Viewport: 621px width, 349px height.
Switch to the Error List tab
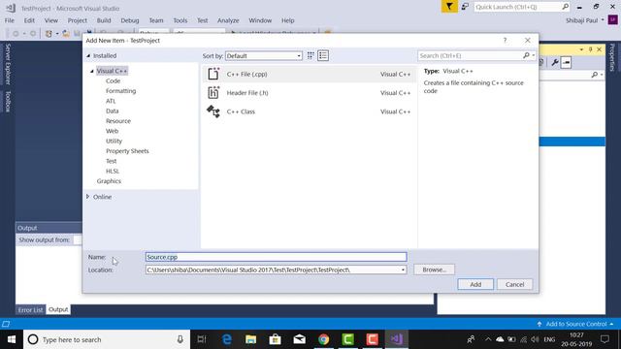[30, 310]
